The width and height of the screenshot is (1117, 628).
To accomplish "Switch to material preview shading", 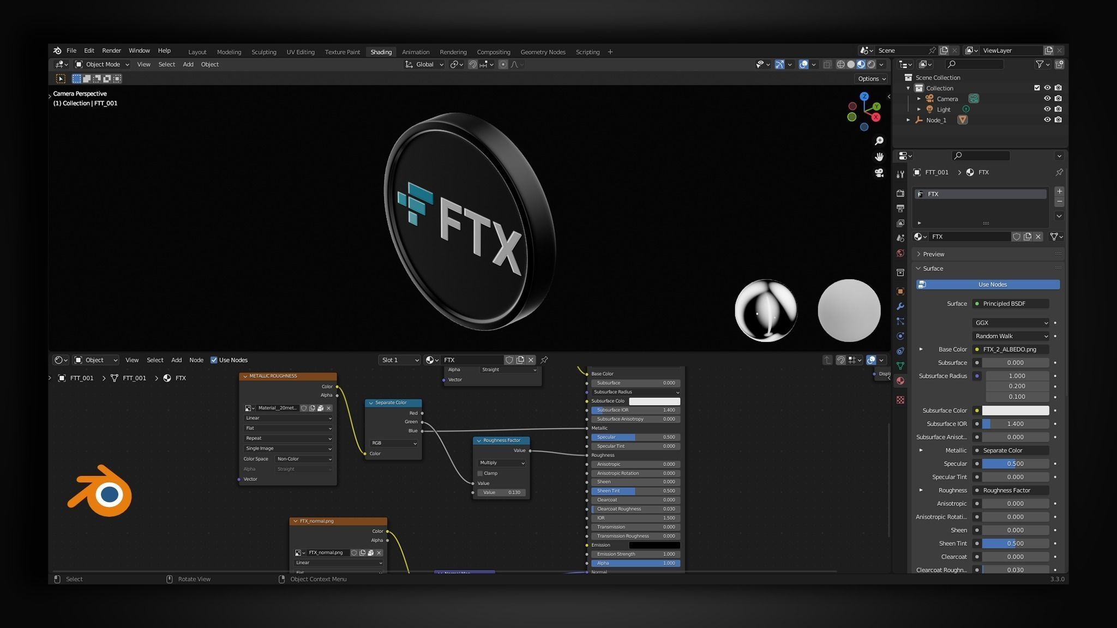I will click(861, 64).
